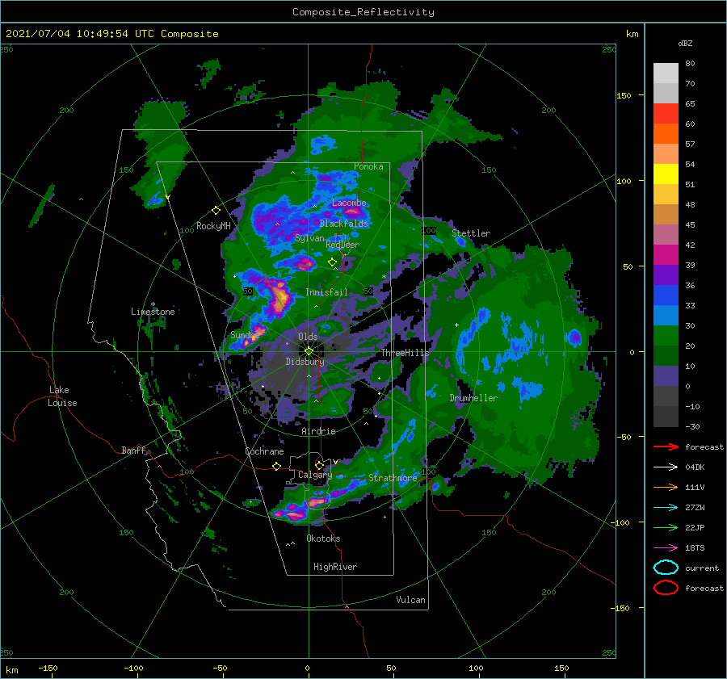Click the ThreeHills town label
Screen dimensions: 727x679
click(x=406, y=353)
